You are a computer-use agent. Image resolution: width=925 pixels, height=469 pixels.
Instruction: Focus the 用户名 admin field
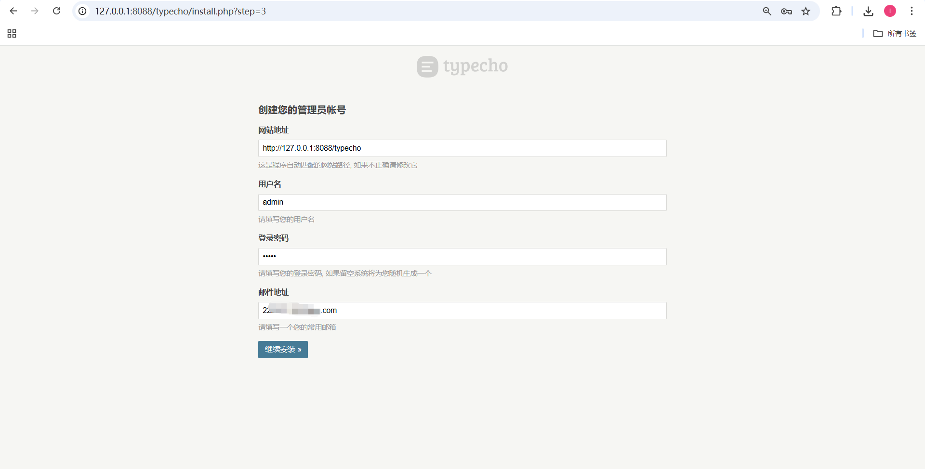pyautogui.click(x=462, y=202)
